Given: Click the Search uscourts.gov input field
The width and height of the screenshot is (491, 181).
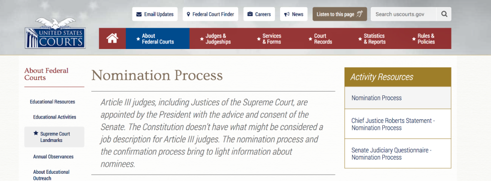Looking at the screenshot, I should (x=404, y=14).
